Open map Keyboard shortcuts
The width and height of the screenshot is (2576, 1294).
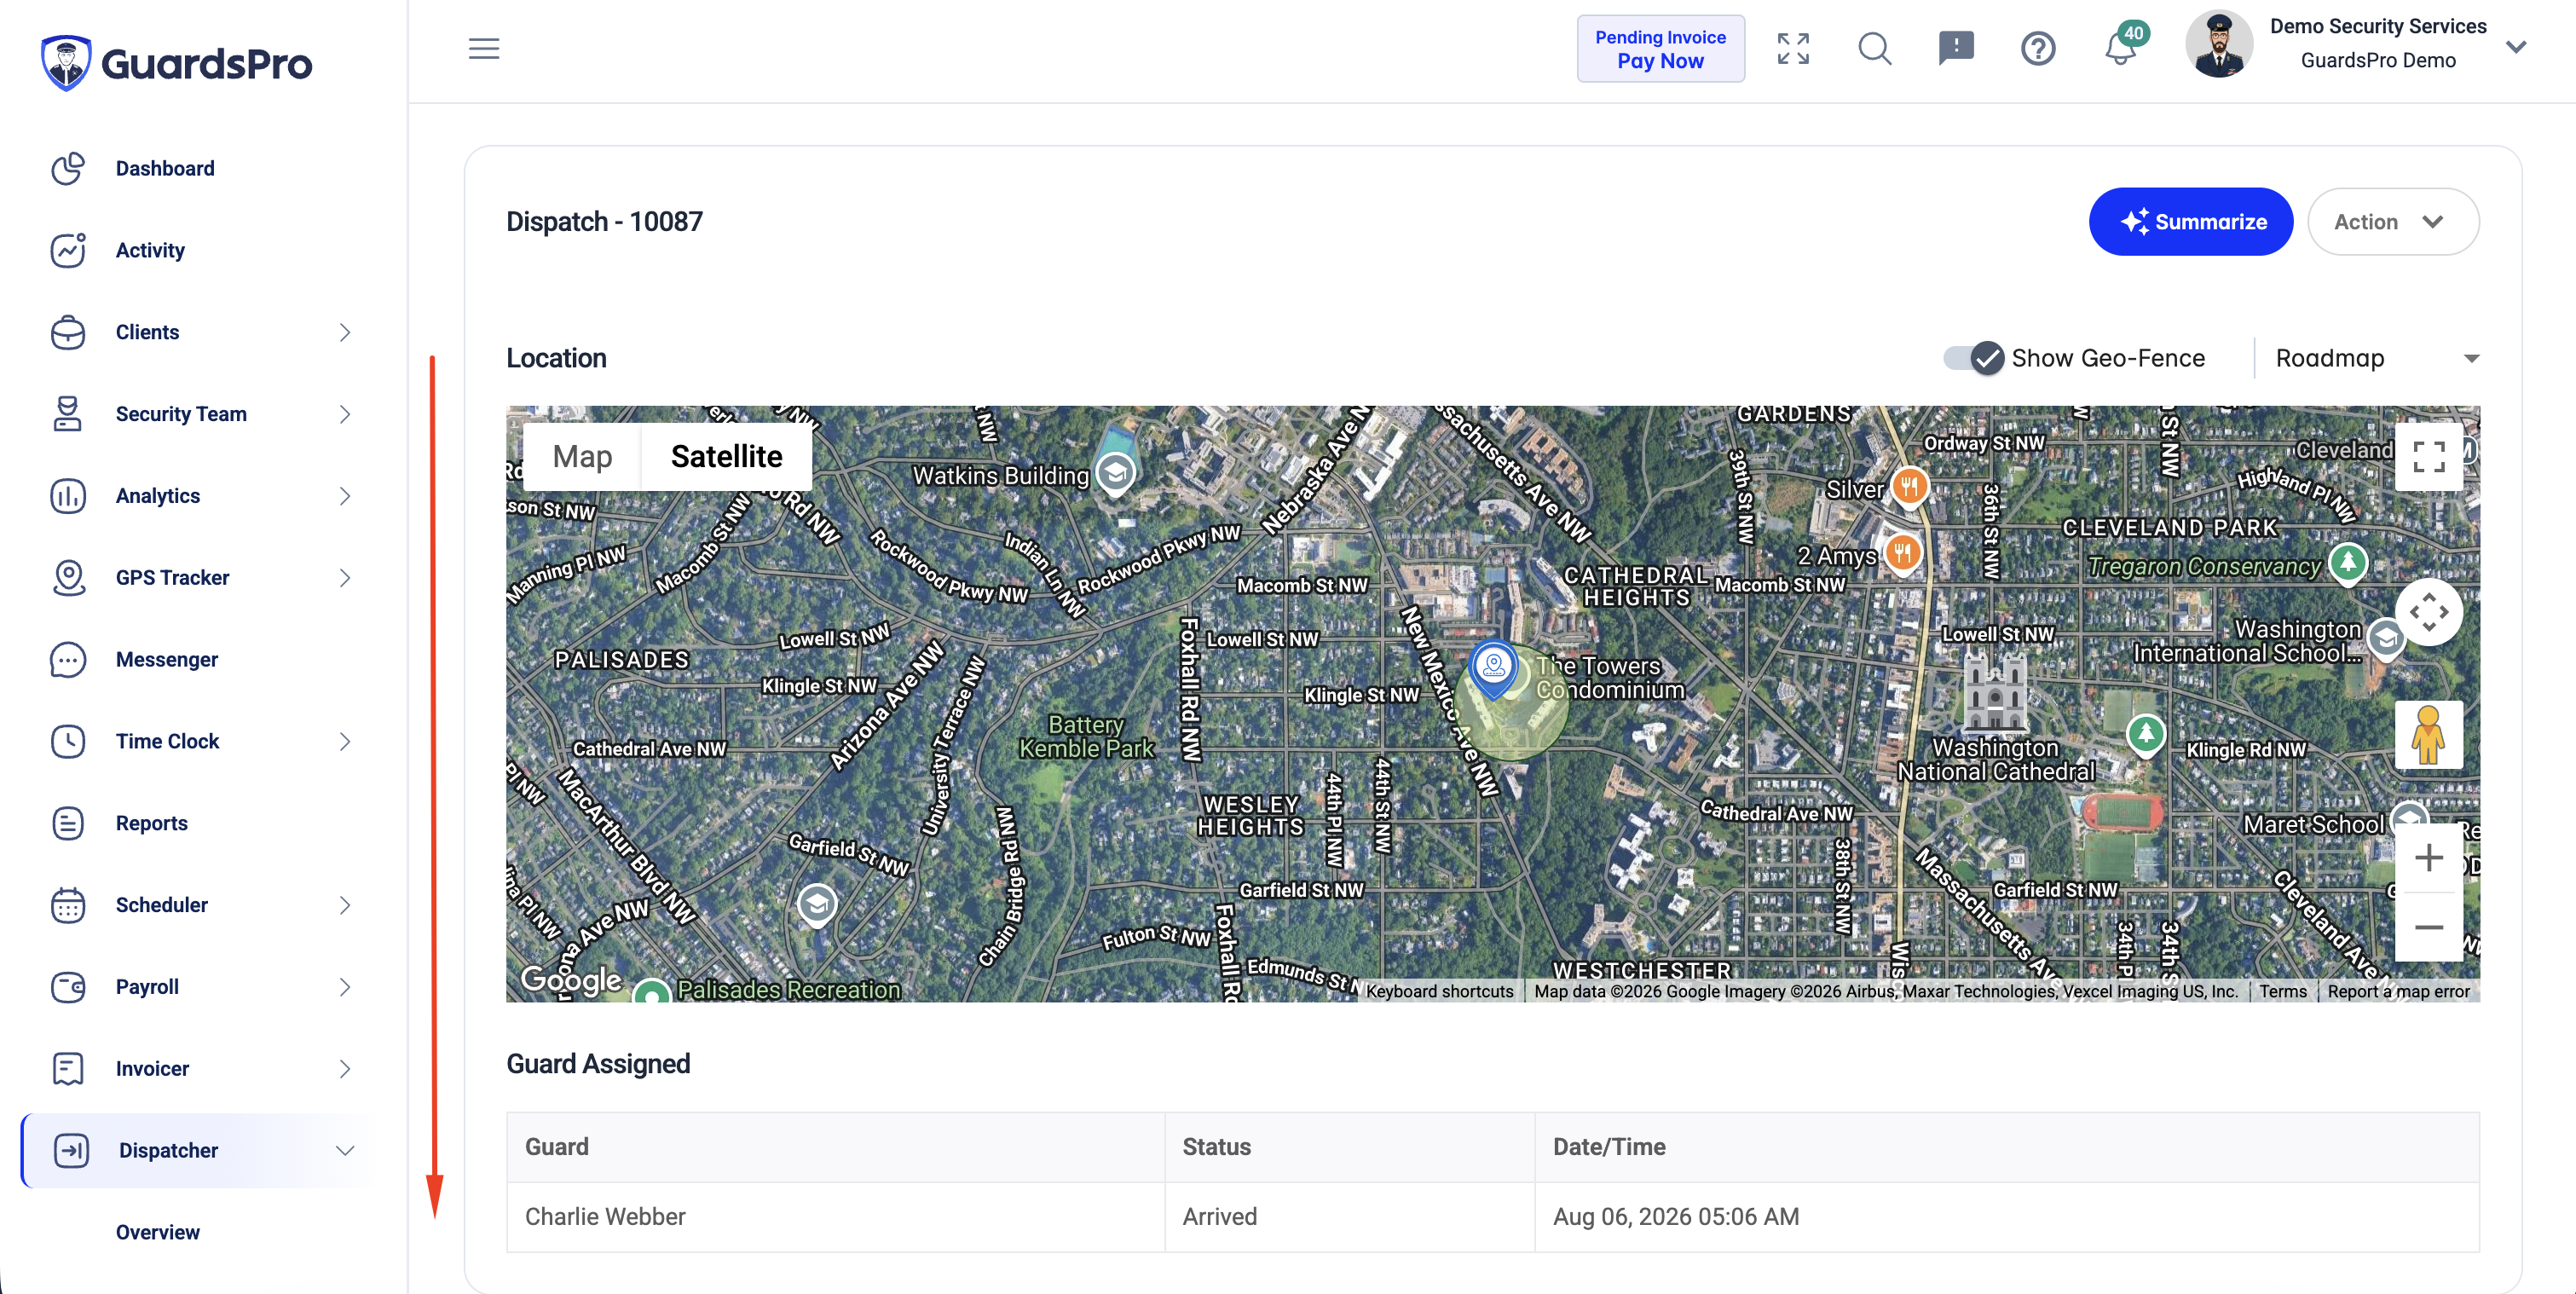pos(1440,991)
